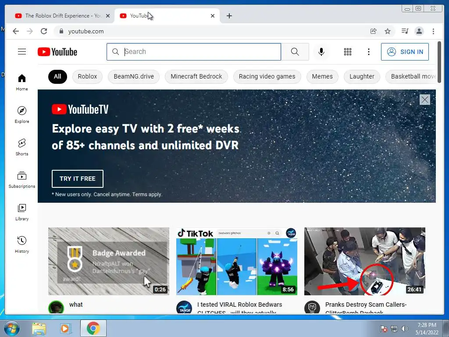View site lock information icon

(61, 31)
